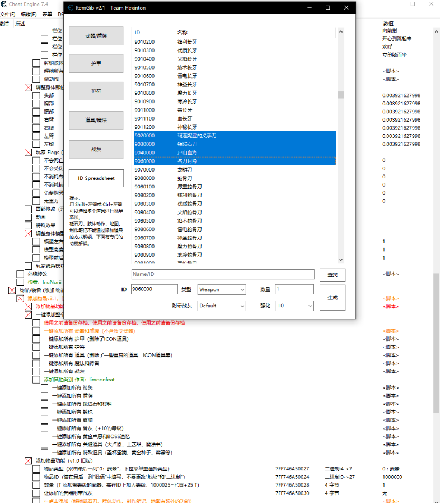The width and height of the screenshot is (440, 503).
Task: Click the ItemGib app icon in title bar
Action: coord(71,8)
